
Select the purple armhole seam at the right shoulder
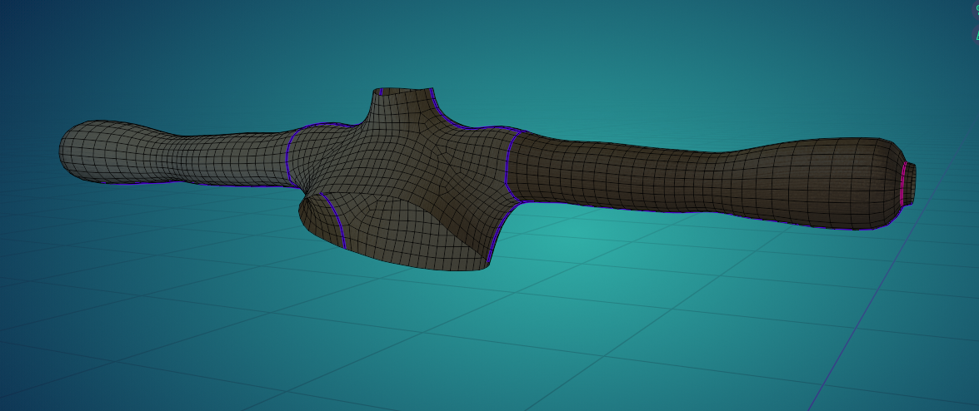507,162
